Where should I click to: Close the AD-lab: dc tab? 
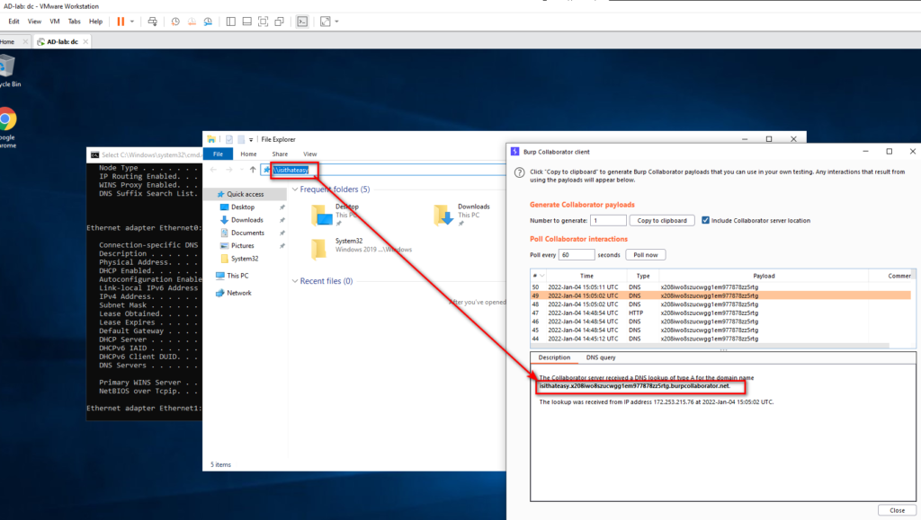85,41
